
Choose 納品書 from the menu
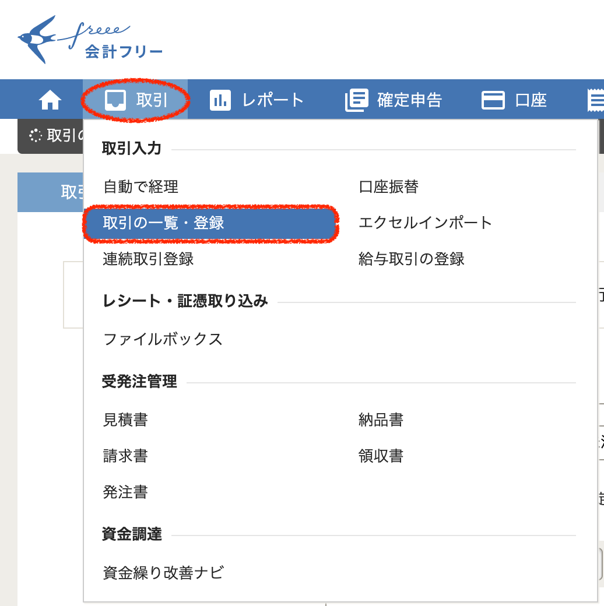(x=381, y=420)
